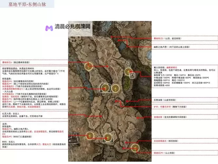Click the red text 大刀：猎龙大刀
Screen dimensions: 218x164
43,144
